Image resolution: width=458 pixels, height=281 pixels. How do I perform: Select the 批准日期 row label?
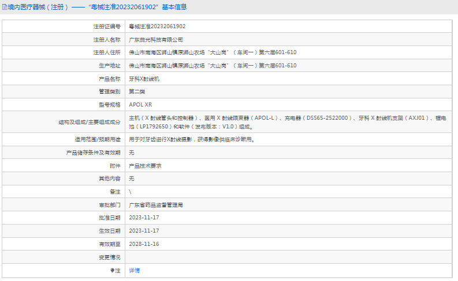110,218
